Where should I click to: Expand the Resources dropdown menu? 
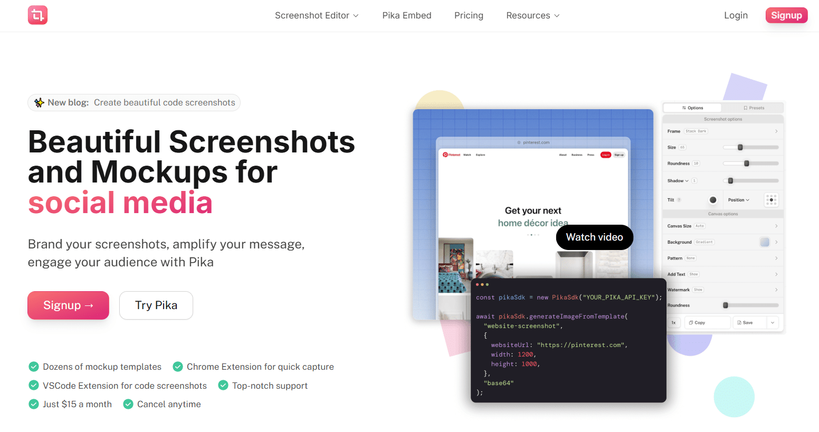(x=532, y=16)
